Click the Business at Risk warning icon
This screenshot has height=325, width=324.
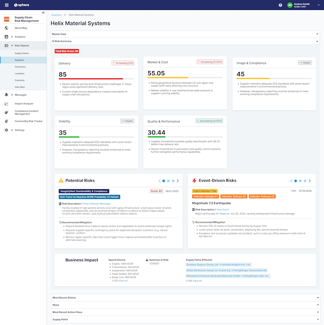(147, 260)
